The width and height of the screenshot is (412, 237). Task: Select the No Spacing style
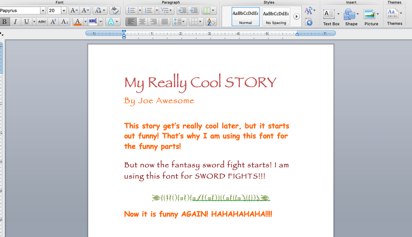(276, 17)
